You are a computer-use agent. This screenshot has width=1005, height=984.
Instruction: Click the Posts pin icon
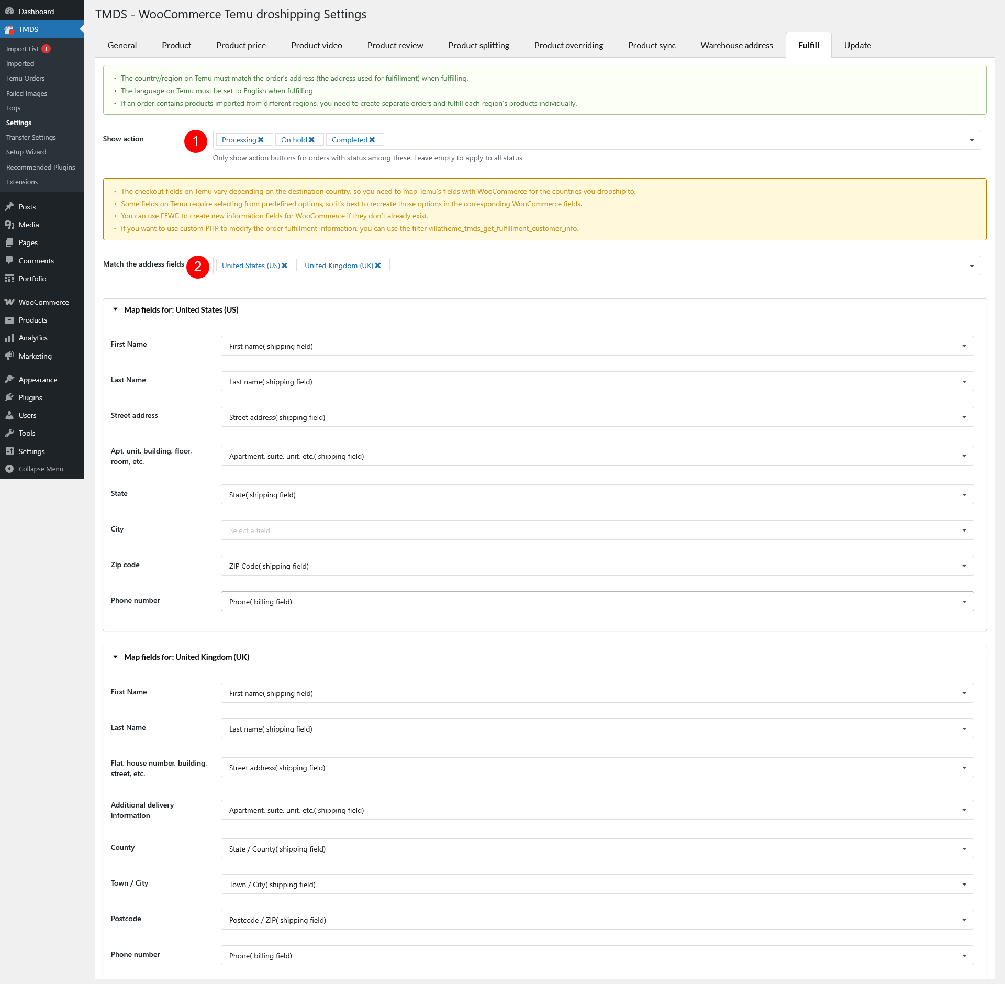click(9, 207)
